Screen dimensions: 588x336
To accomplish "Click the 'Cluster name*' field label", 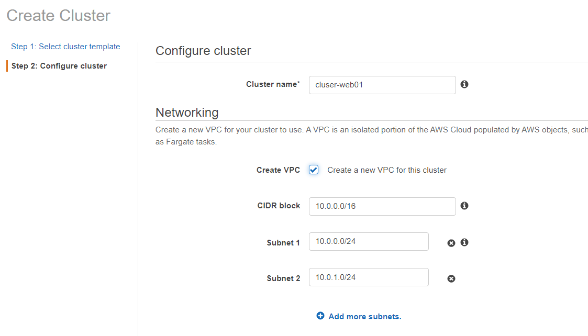I will (273, 84).
